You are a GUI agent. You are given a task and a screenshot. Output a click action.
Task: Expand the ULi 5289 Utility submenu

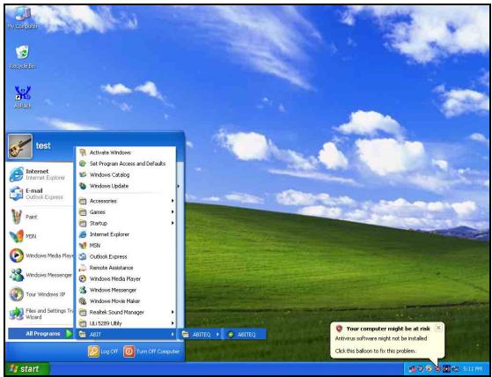(x=126, y=323)
